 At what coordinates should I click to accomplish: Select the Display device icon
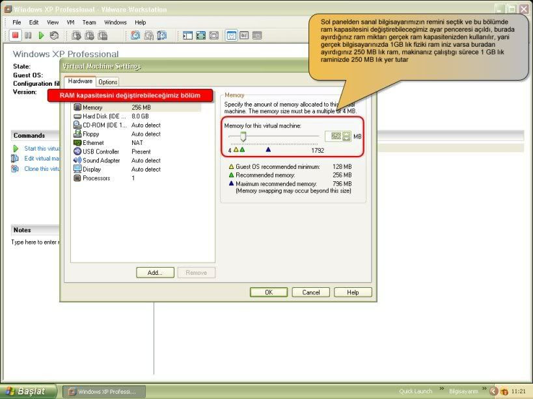(77, 169)
